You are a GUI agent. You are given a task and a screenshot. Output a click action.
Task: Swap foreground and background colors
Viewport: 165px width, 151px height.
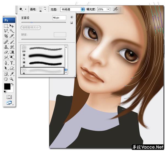click(x=12, y=84)
